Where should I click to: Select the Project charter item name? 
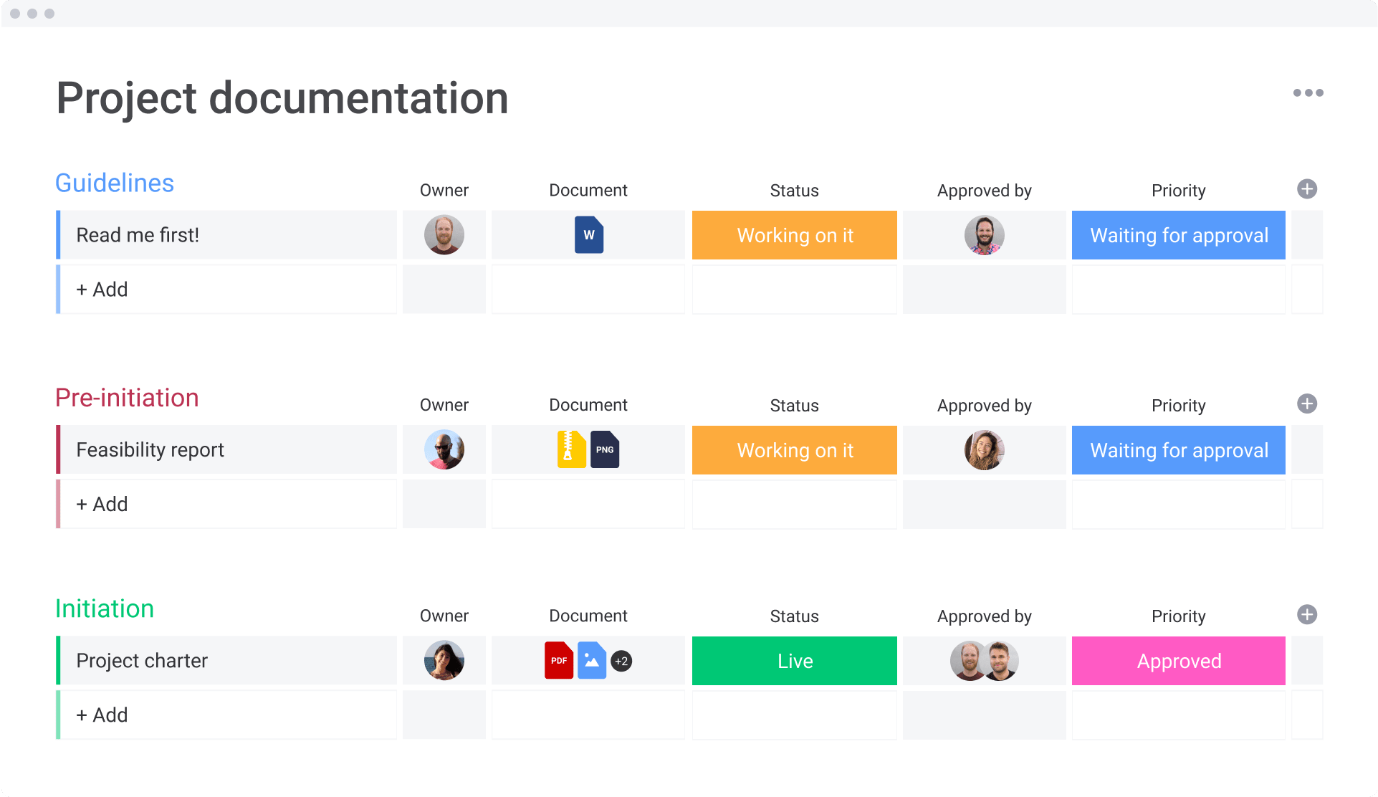point(141,660)
